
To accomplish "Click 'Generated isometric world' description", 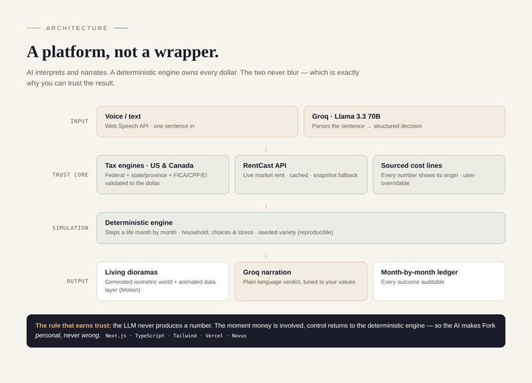I will tap(160, 285).
